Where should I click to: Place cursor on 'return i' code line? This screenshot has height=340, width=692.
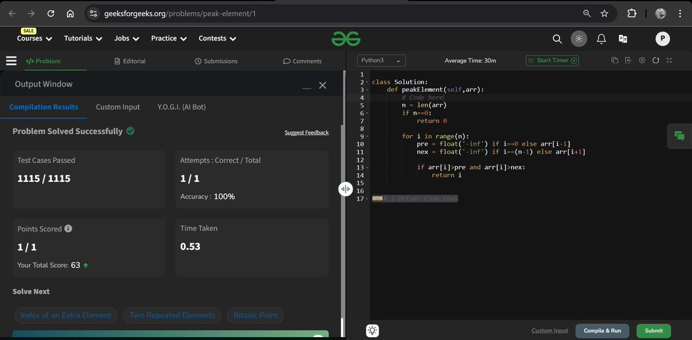(446, 175)
